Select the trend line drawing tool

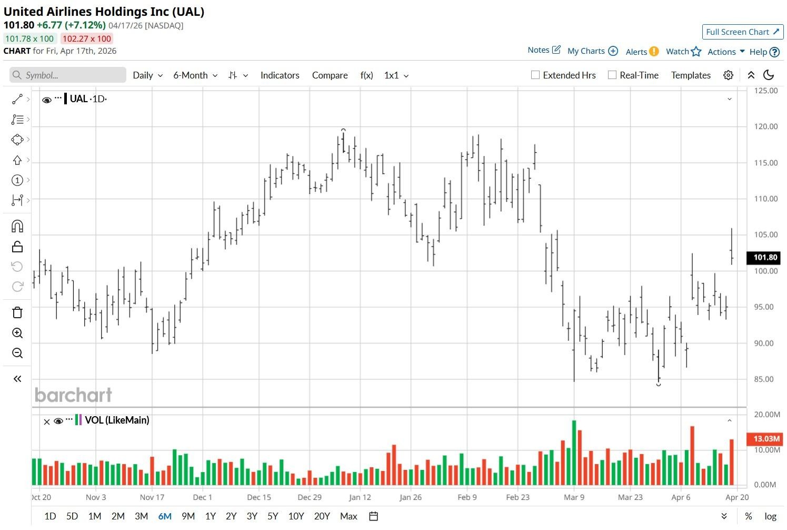tap(17, 99)
